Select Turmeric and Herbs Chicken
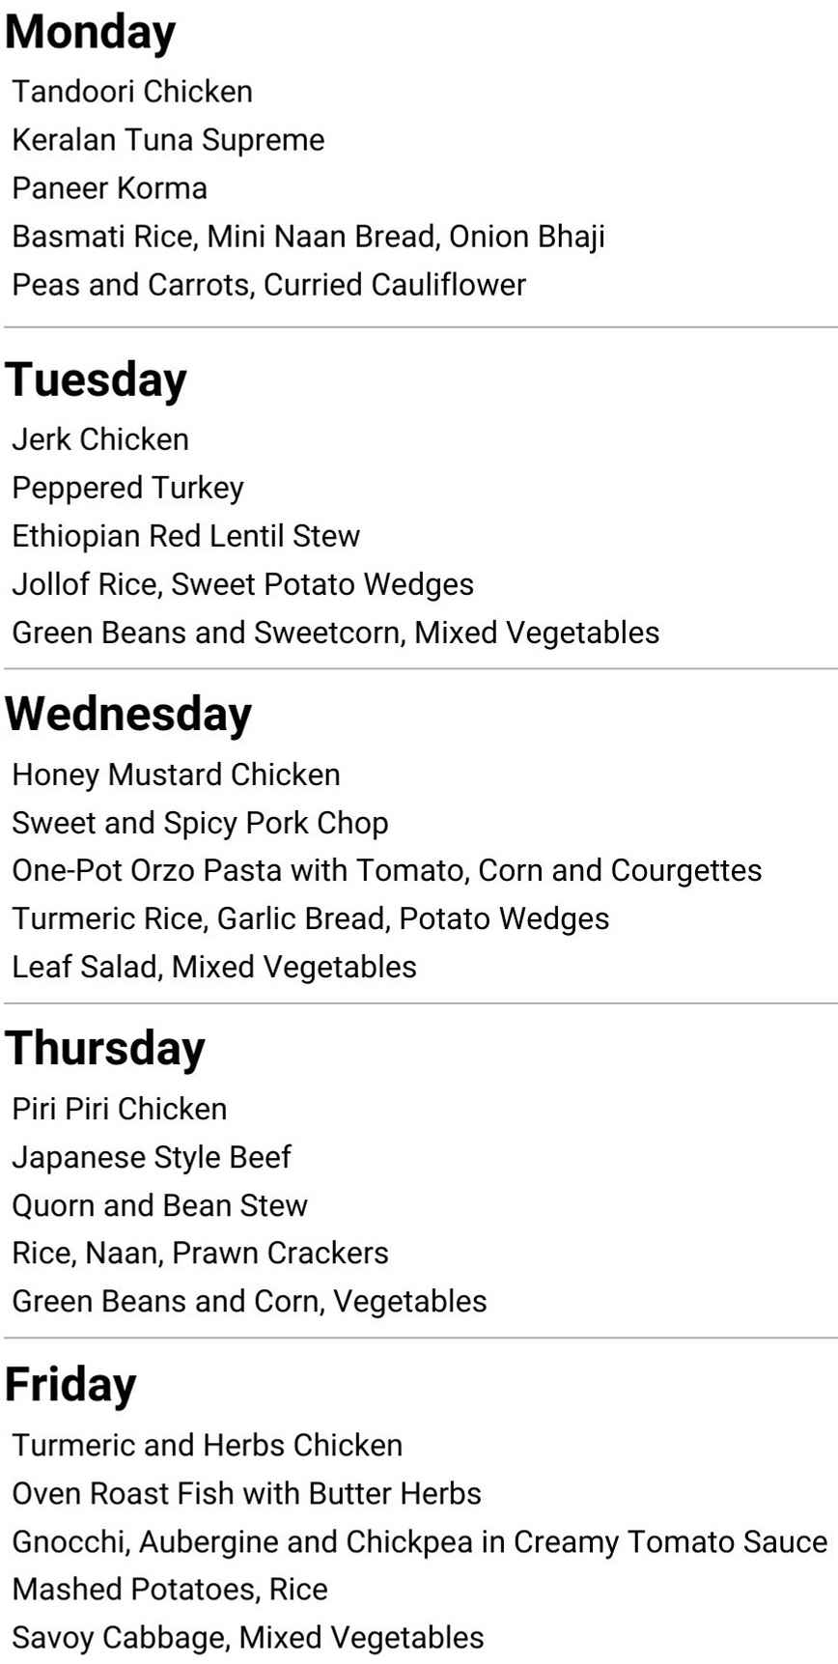Image resolution: width=838 pixels, height=1664 pixels. pos(208,1445)
